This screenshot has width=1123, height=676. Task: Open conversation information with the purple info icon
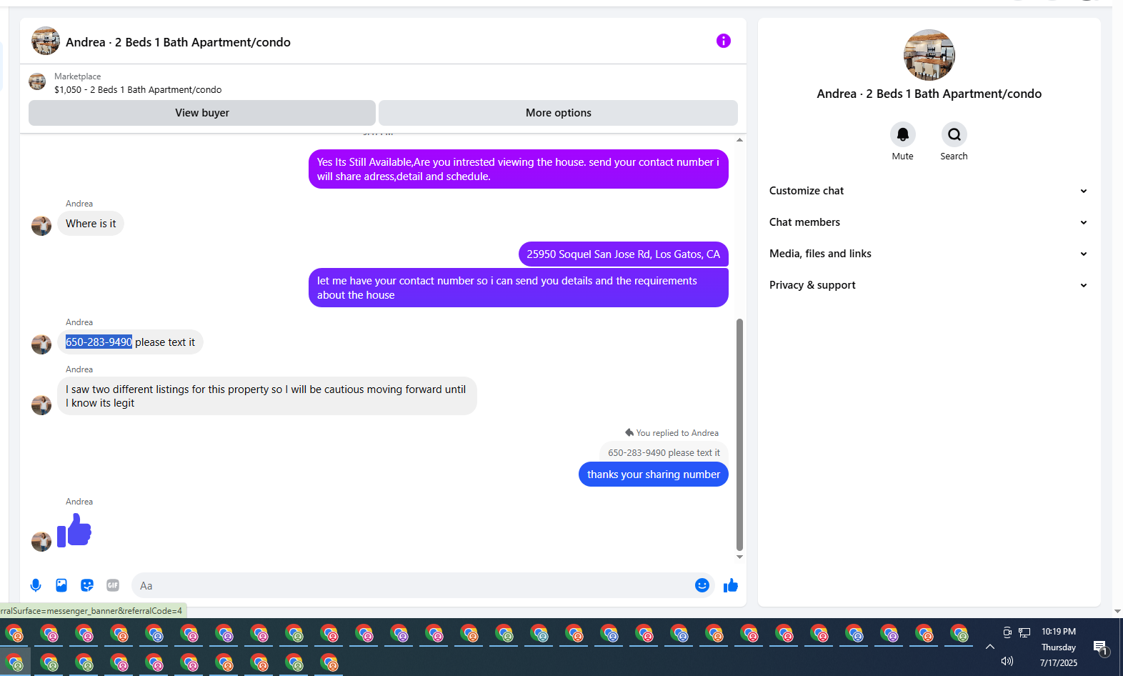[x=724, y=41]
